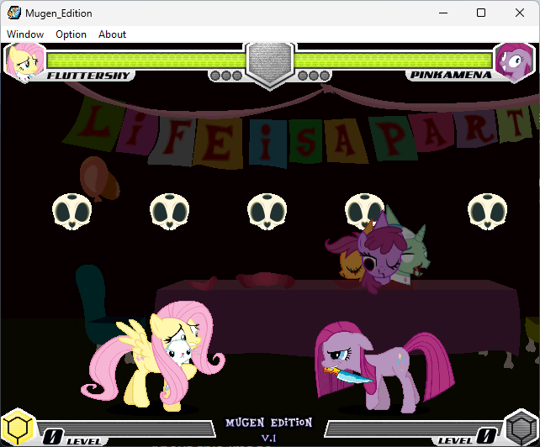Click the FLUTTERSHY name label
This screenshot has width=540, height=447.
click(88, 76)
